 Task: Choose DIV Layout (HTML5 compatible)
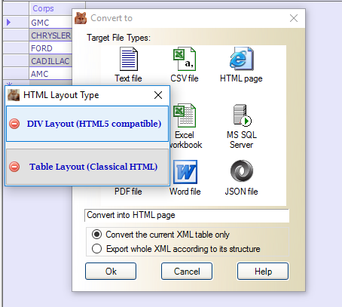click(x=87, y=124)
